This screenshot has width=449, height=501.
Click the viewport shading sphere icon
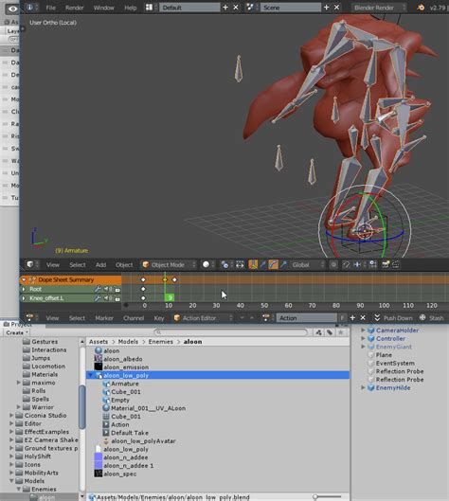click(206, 264)
